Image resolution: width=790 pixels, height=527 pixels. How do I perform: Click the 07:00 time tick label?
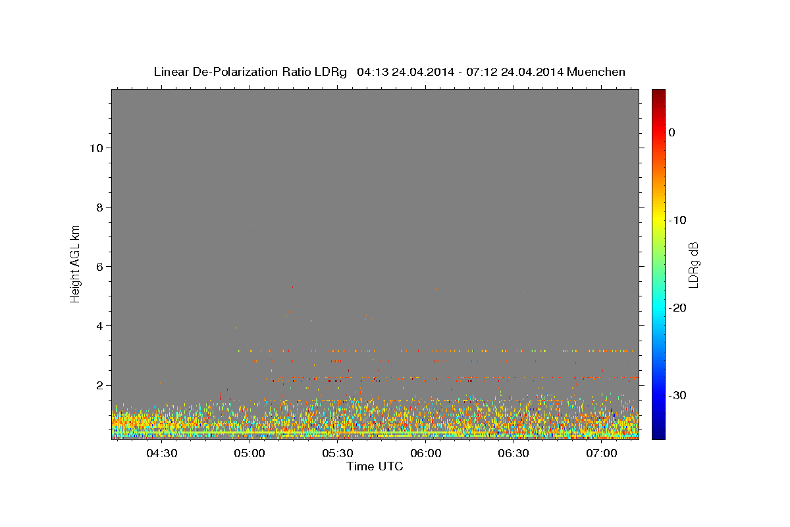click(x=602, y=453)
